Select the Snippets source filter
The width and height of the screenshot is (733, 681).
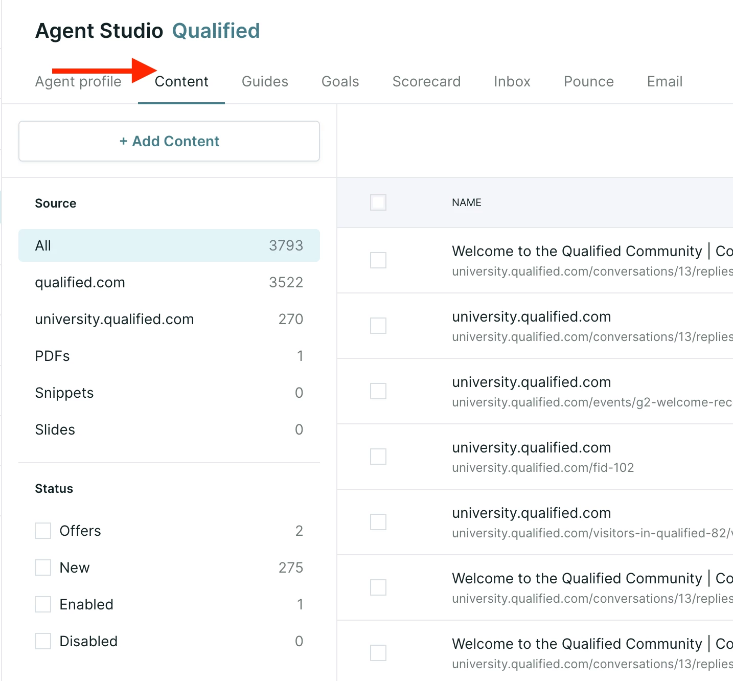(169, 393)
